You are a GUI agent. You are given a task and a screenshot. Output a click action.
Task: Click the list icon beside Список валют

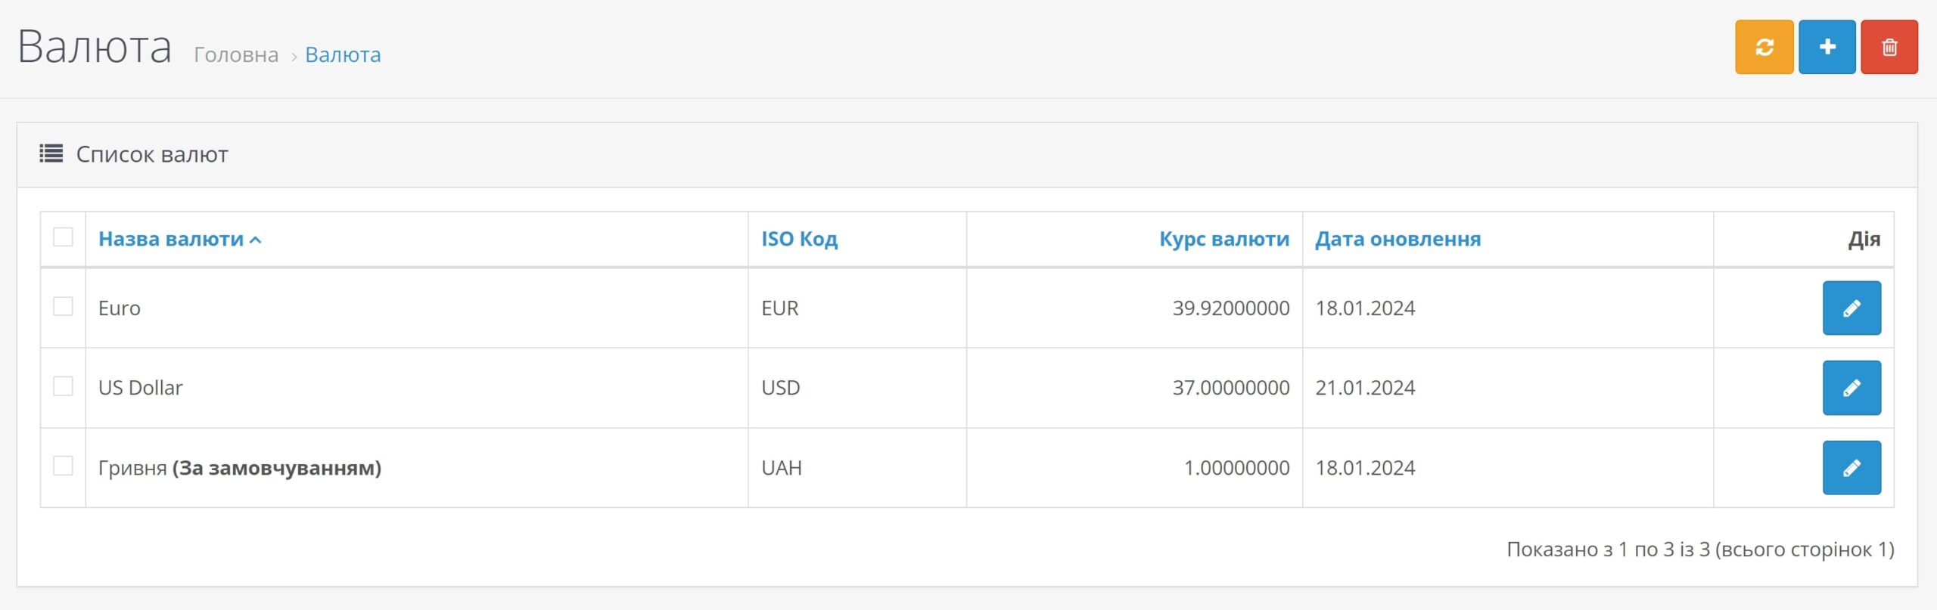pyautogui.click(x=51, y=154)
